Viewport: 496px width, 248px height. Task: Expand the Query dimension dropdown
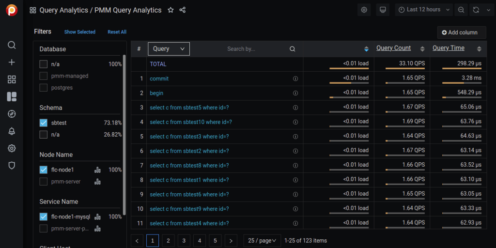coord(168,49)
